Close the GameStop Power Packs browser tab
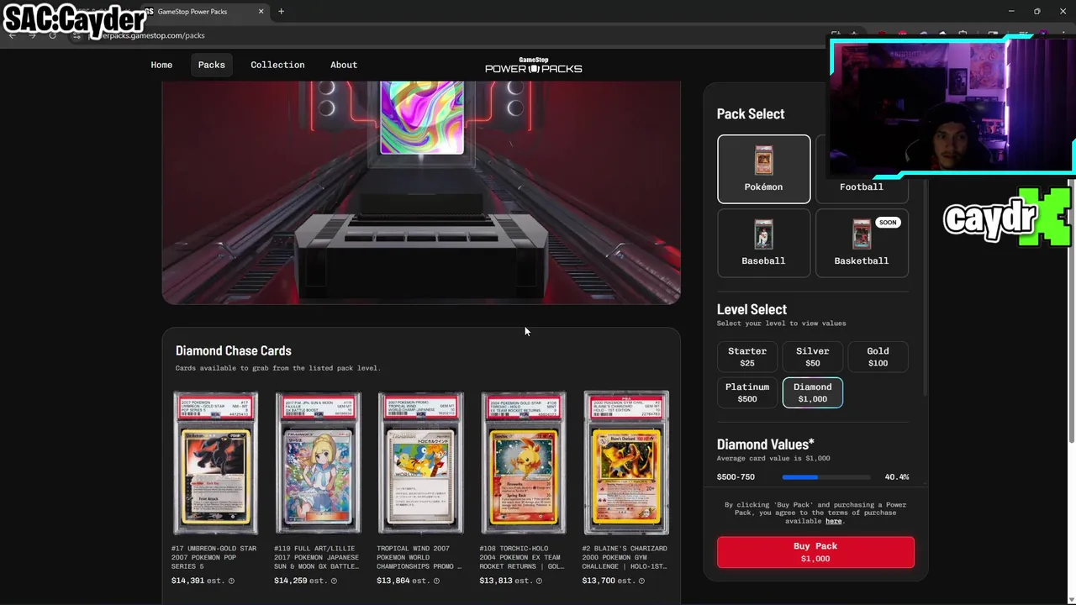 [x=261, y=12]
